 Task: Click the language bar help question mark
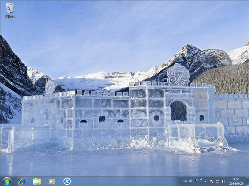tap(196, 181)
